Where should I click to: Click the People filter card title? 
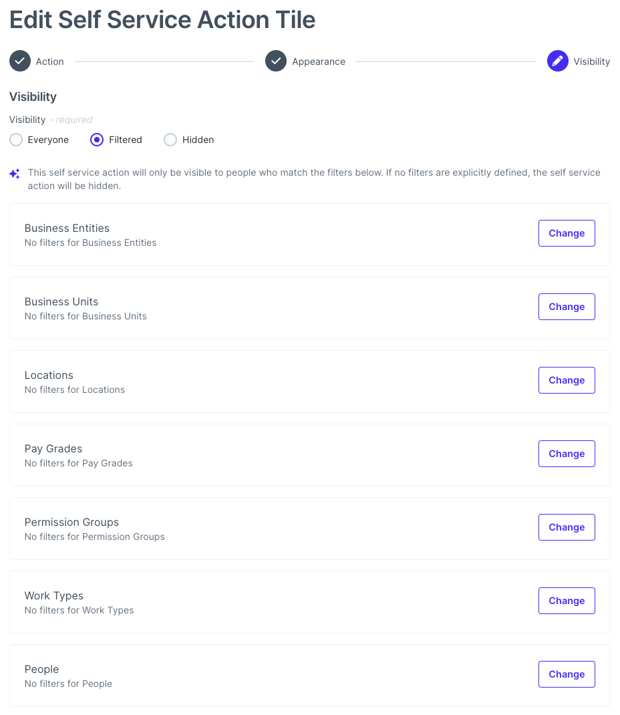[x=41, y=669]
